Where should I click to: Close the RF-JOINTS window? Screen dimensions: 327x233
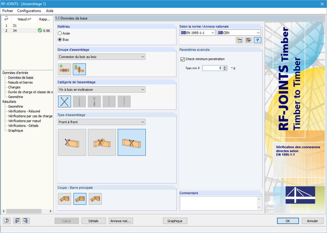pyautogui.click(x=322, y=4)
